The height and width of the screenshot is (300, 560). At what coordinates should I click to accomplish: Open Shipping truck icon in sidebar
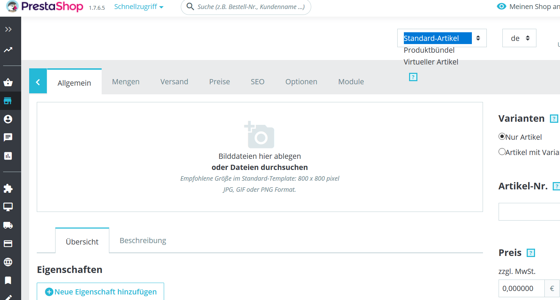[x=8, y=225]
